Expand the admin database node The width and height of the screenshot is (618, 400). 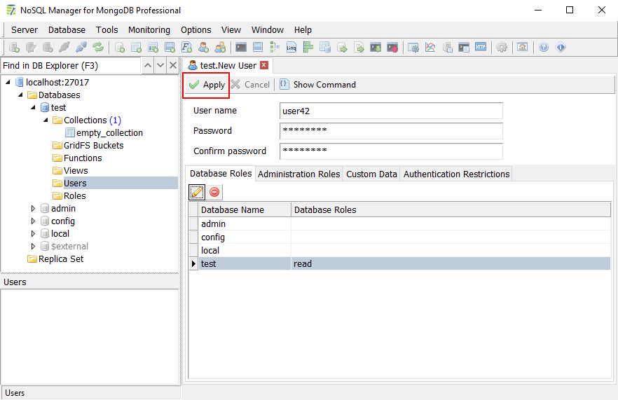33,209
